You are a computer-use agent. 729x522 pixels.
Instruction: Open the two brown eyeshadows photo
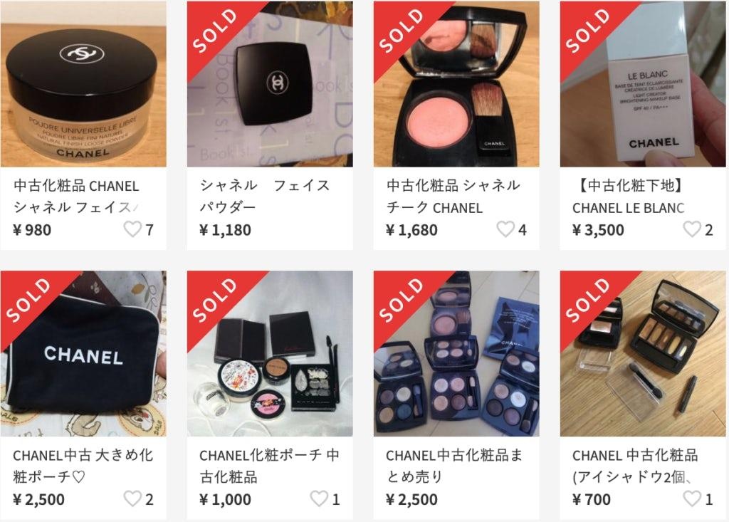[x=643, y=354]
